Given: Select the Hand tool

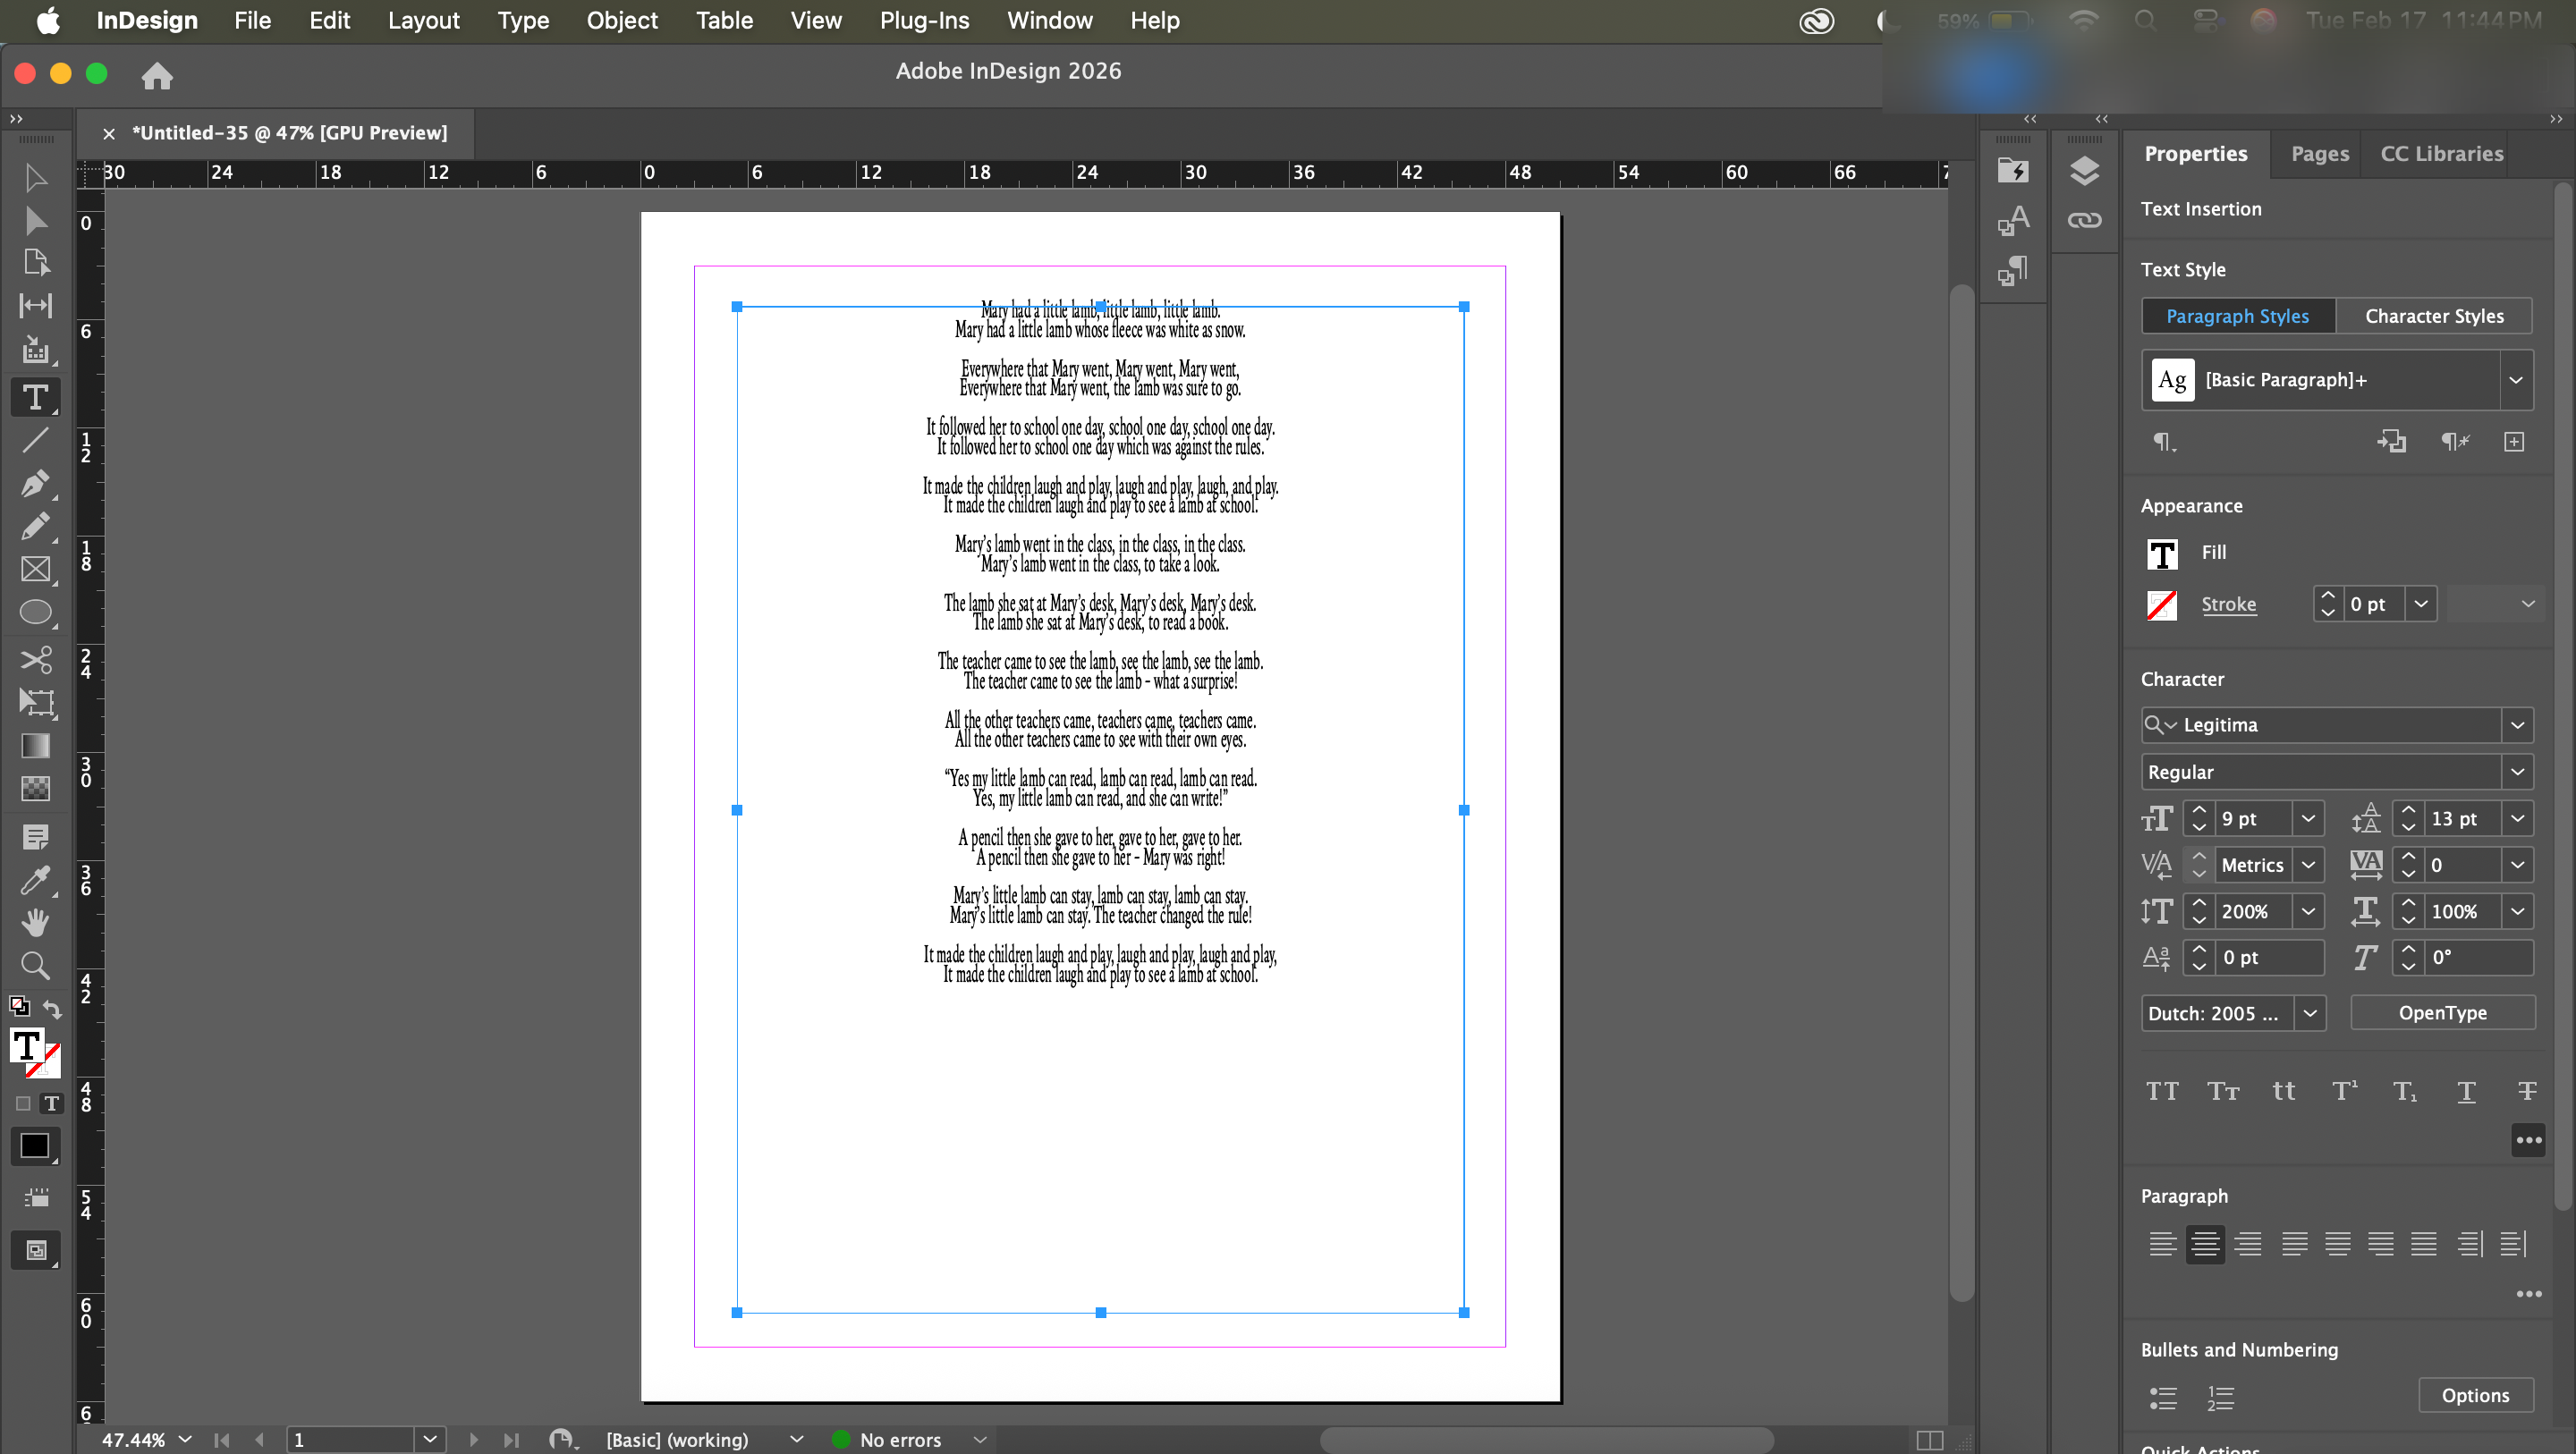Looking at the screenshot, I should (x=35, y=922).
